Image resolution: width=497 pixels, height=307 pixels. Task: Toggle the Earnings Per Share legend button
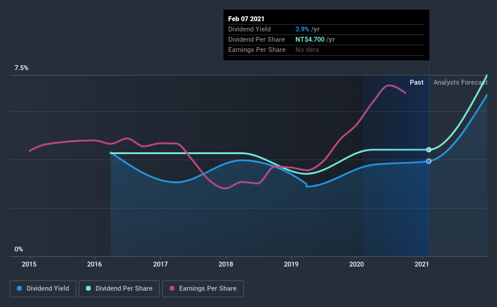203,289
